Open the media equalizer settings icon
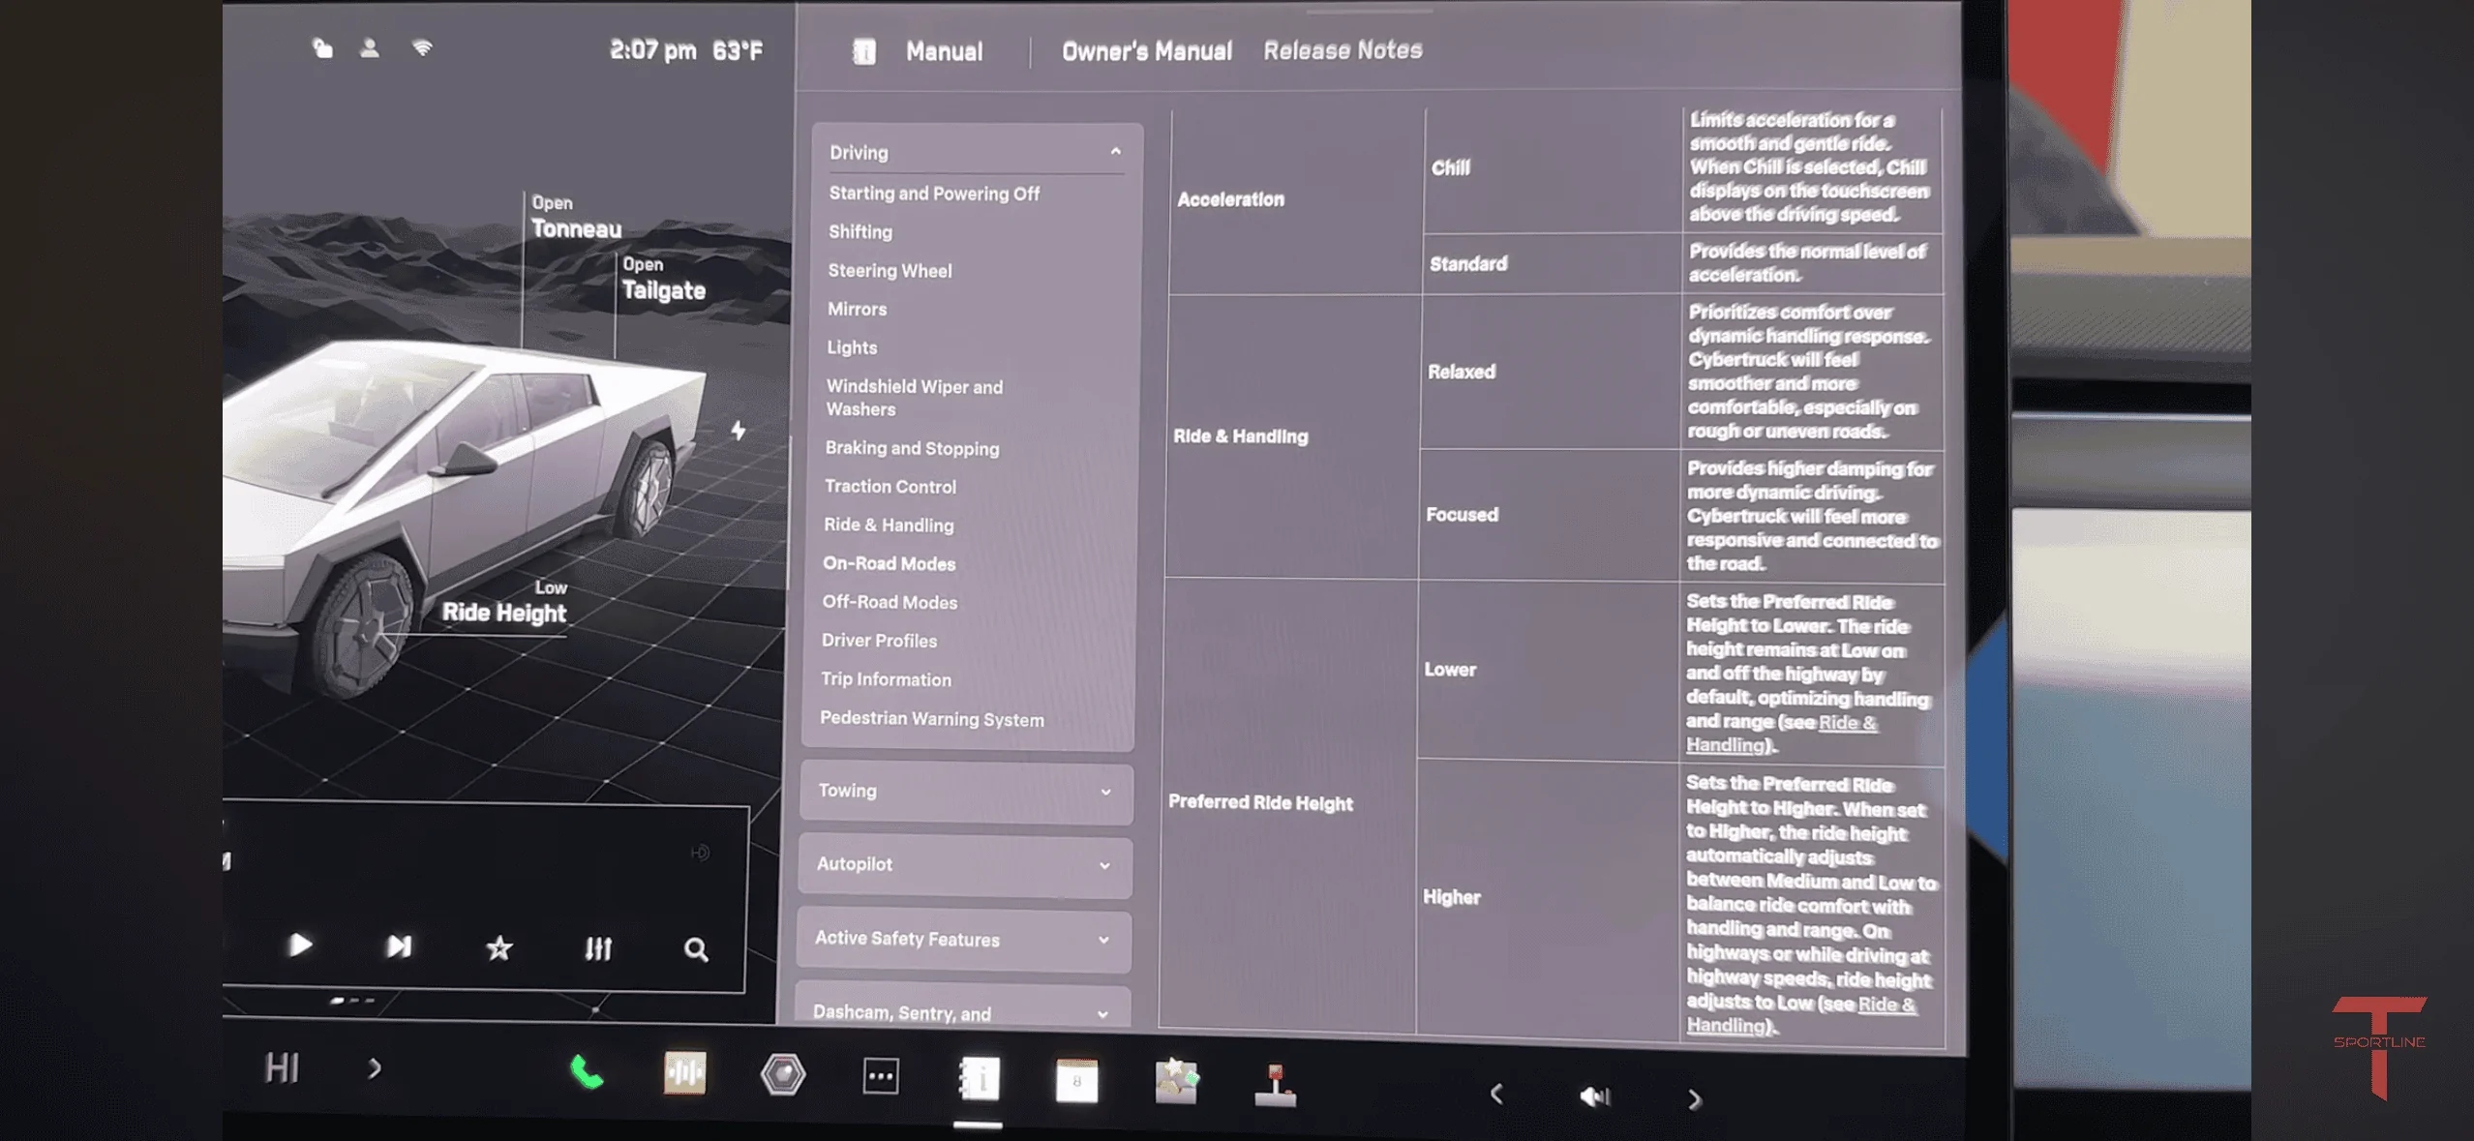Screen dimensions: 2474x1141 click(x=598, y=948)
